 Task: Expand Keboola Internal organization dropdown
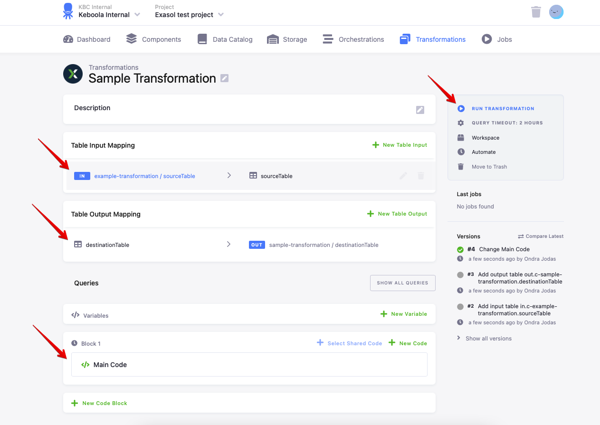[x=137, y=15]
